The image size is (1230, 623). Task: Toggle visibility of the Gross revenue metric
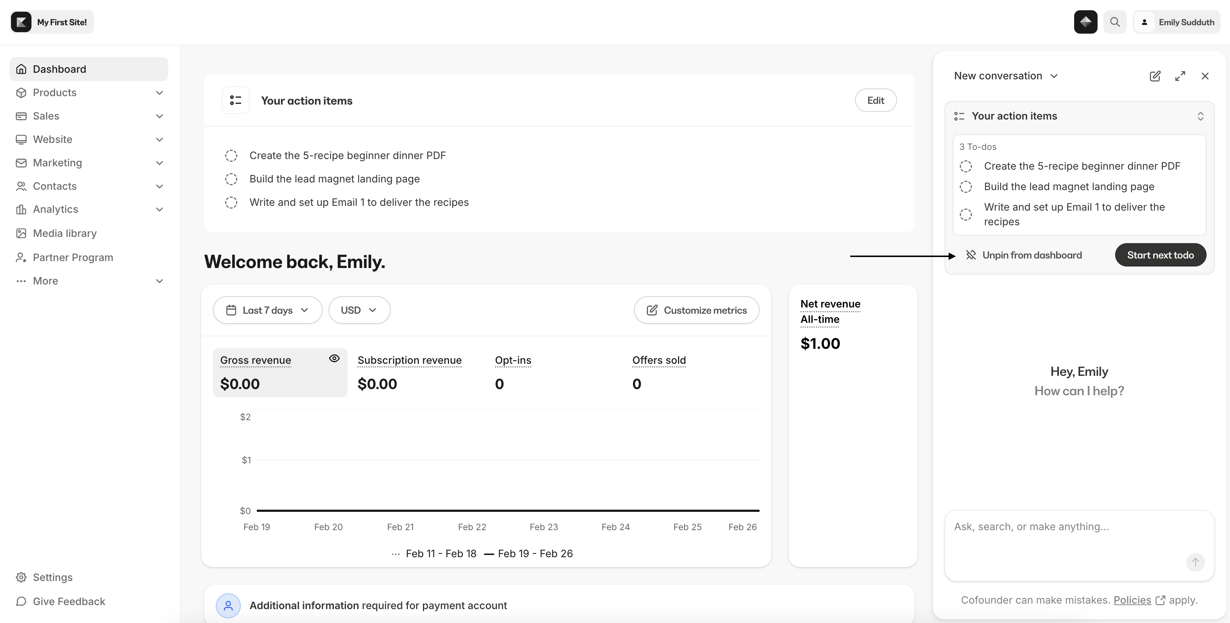pyautogui.click(x=334, y=358)
